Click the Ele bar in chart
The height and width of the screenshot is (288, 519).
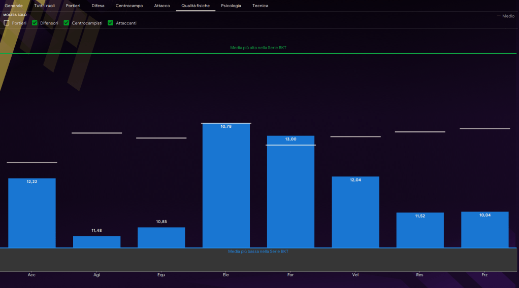[x=226, y=186]
